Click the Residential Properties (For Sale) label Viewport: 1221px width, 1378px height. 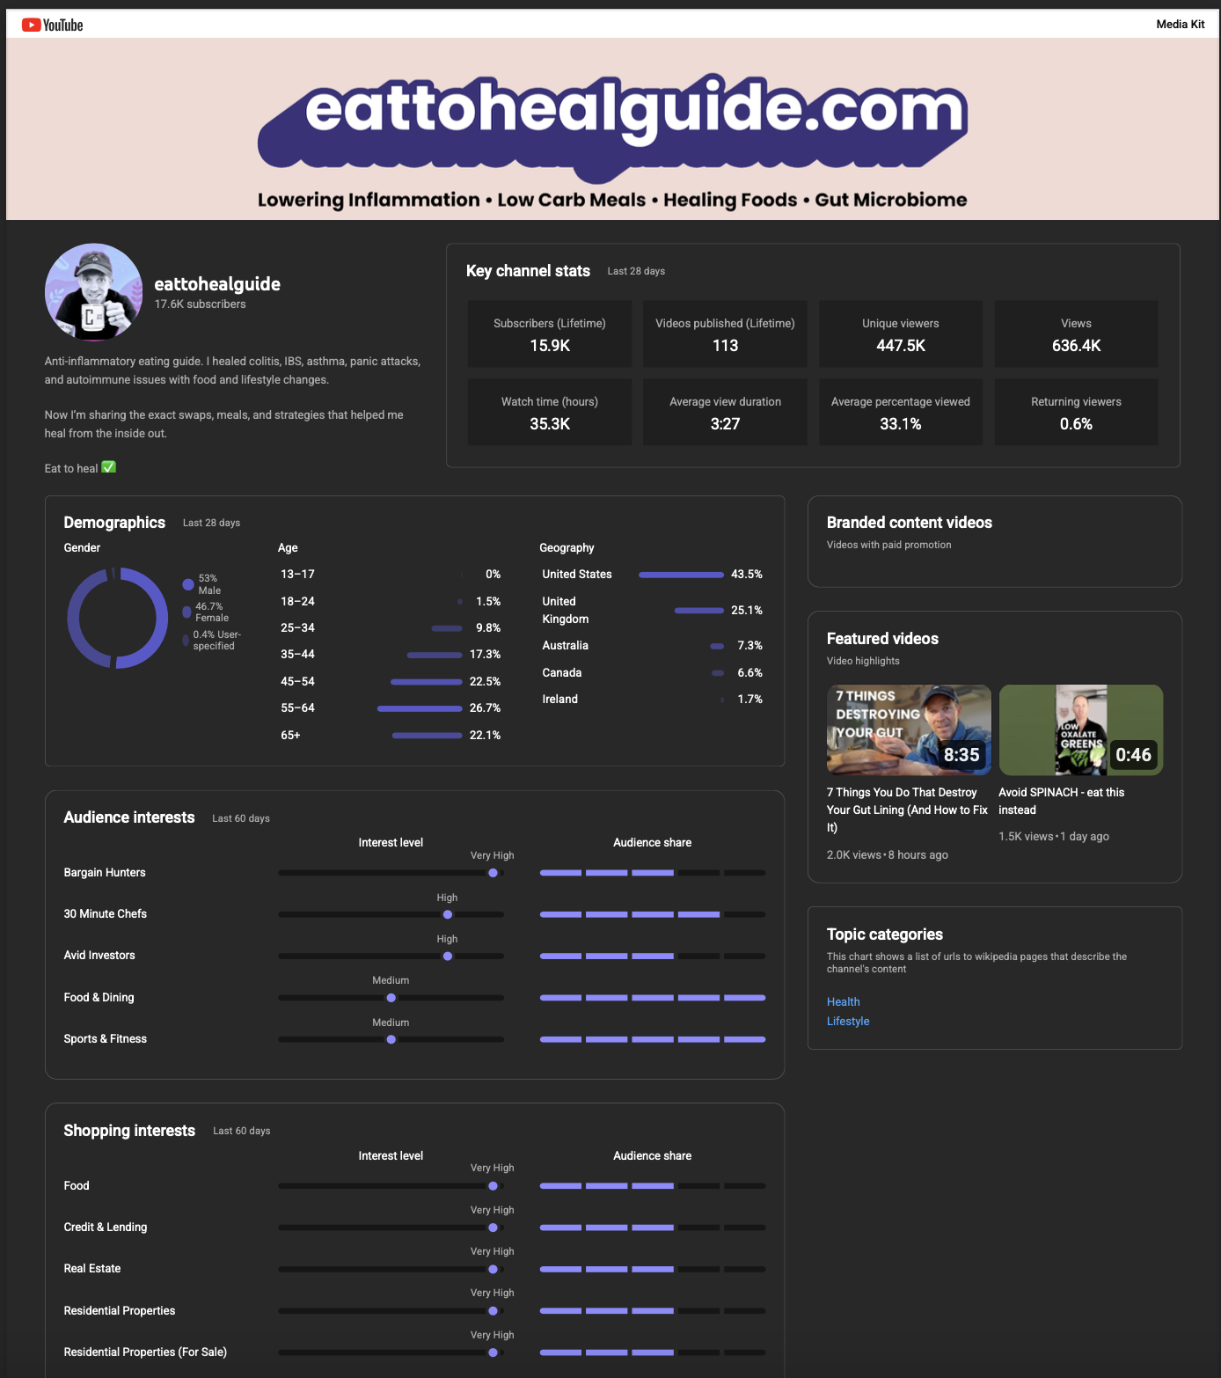coord(145,1352)
